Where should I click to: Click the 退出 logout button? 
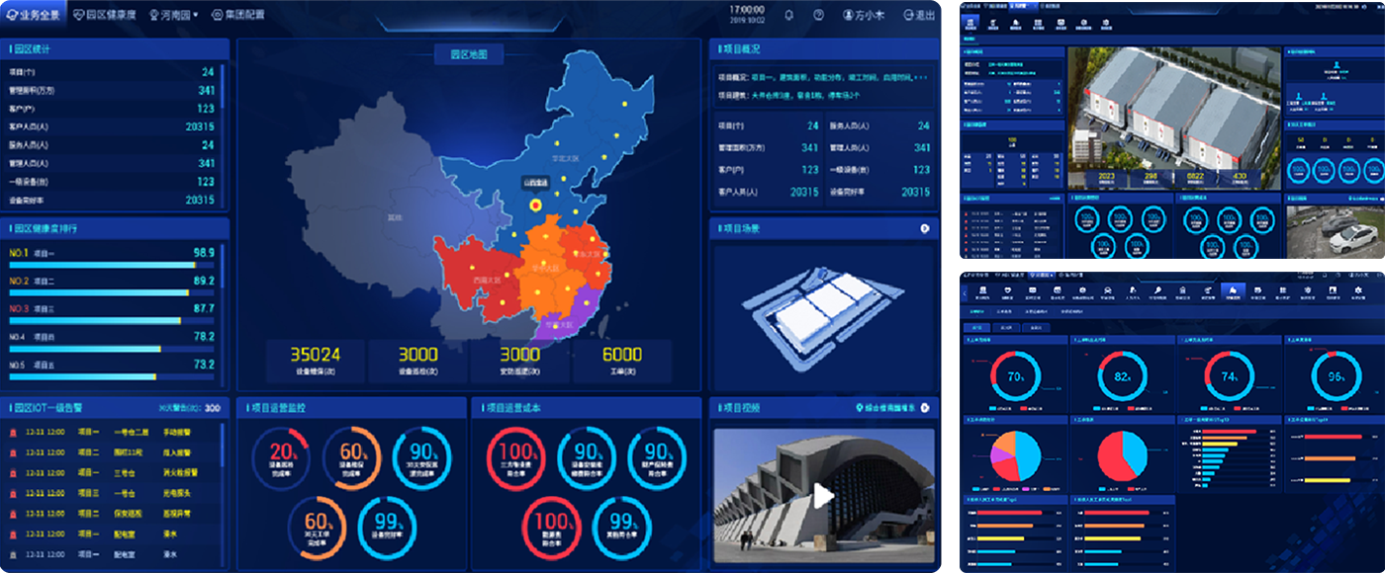click(x=920, y=15)
